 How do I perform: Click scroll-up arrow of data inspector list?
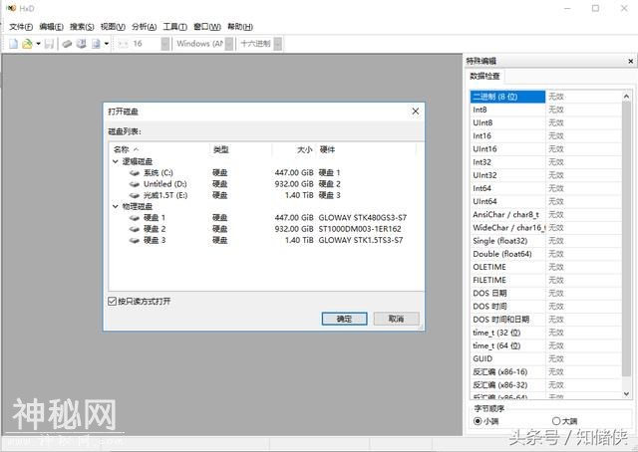(x=626, y=97)
